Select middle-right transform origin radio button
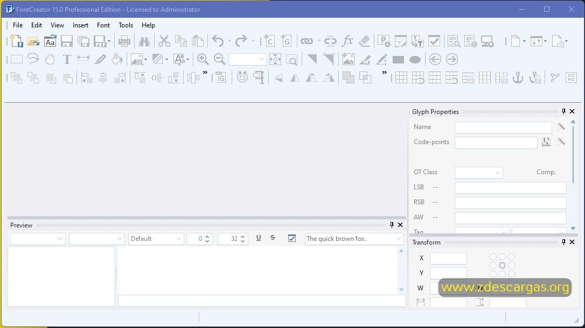The width and height of the screenshot is (585, 328). pos(512,266)
